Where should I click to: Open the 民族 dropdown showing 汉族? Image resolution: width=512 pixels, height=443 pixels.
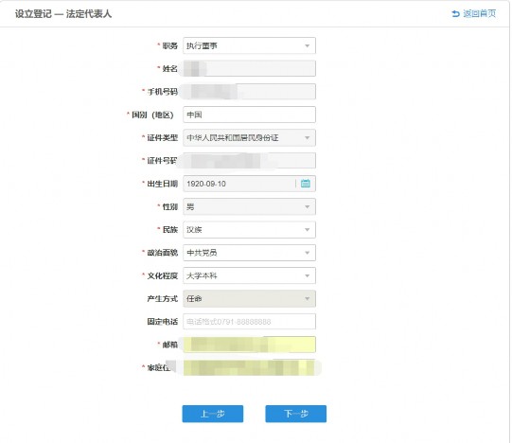tap(249, 230)
